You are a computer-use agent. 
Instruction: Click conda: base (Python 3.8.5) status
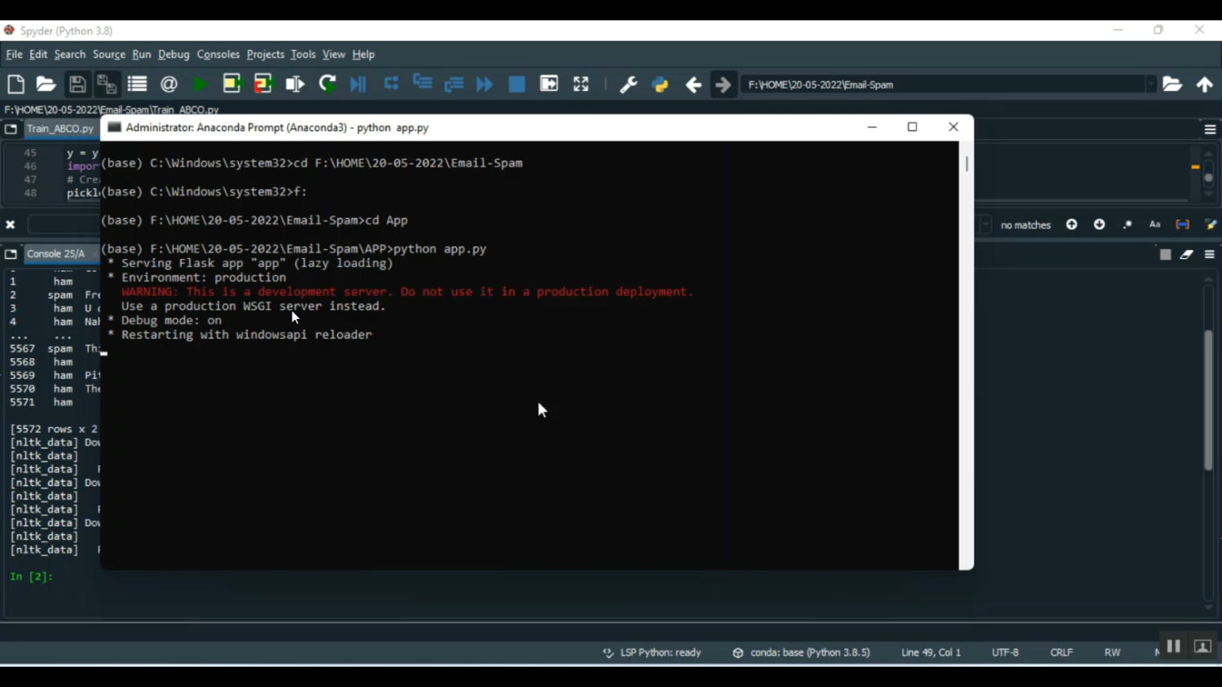click(802, 653)
